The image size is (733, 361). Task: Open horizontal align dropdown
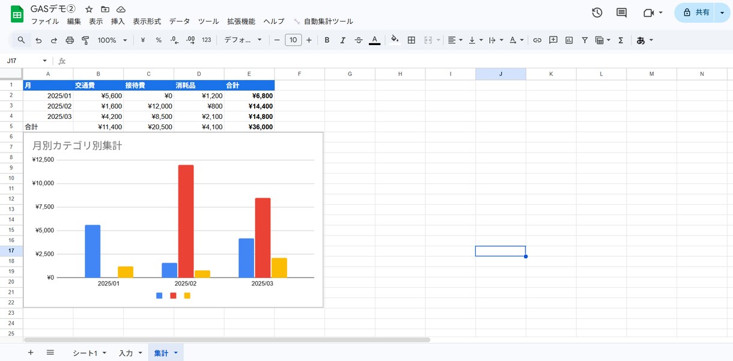pos(455,40)
